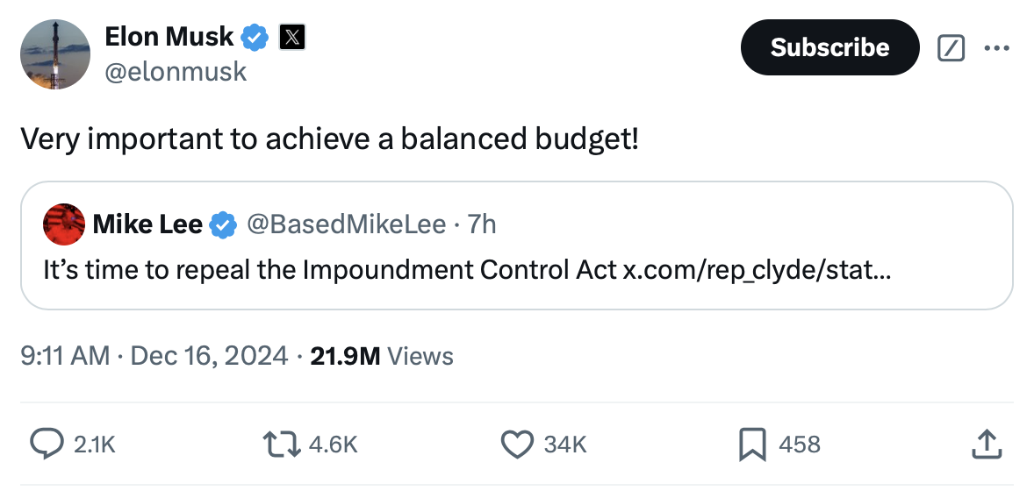Click the 9:11 AM Dec 16, 2024 timestamp
This screenshot has width=1034, height=498.
point(154,356)
